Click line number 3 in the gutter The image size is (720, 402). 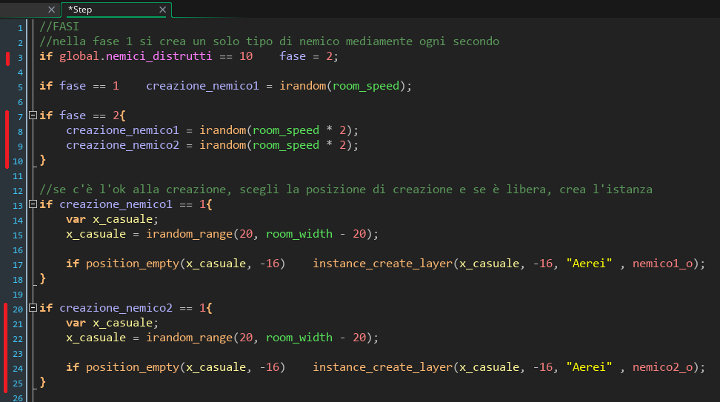click(20, 58)
